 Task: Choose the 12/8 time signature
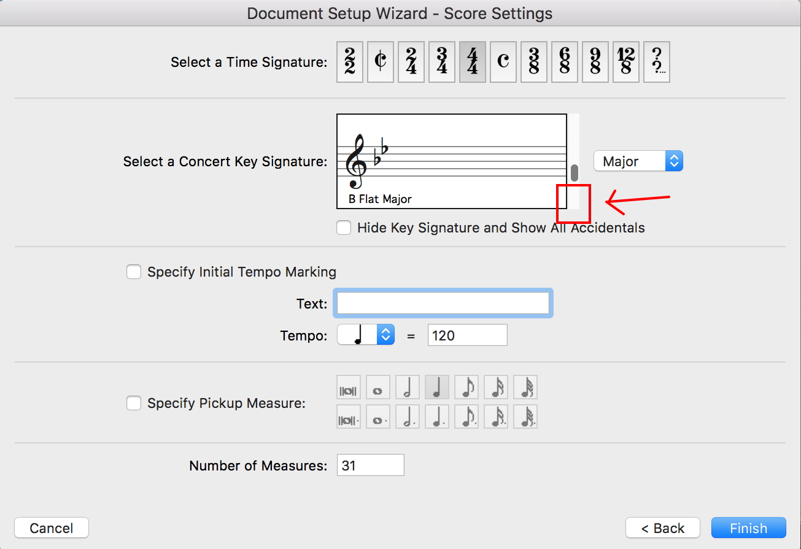pos(626,62)
